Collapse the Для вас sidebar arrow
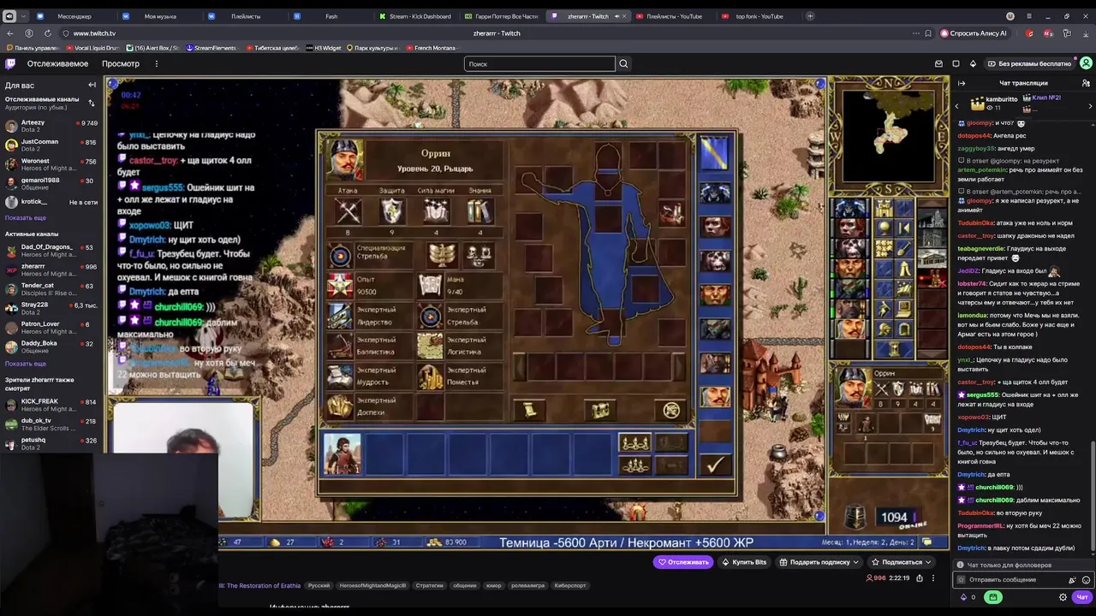 coord(92,85)
